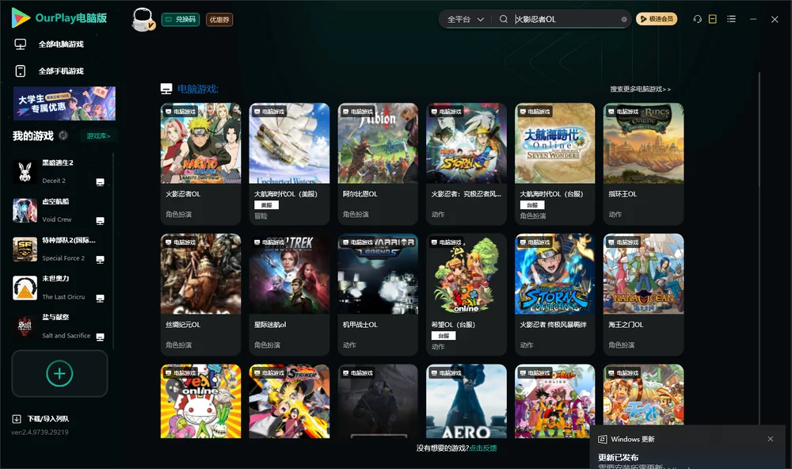Open 全部电脑游戏 in sidebar
The image size is (792, 469).
[61, 44]
